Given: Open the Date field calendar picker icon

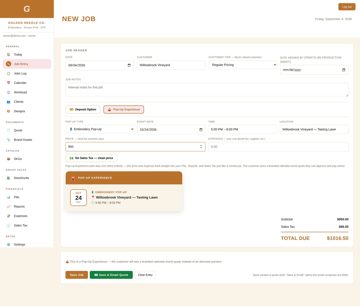Looking at the screenshot, I should click(129, 65).
